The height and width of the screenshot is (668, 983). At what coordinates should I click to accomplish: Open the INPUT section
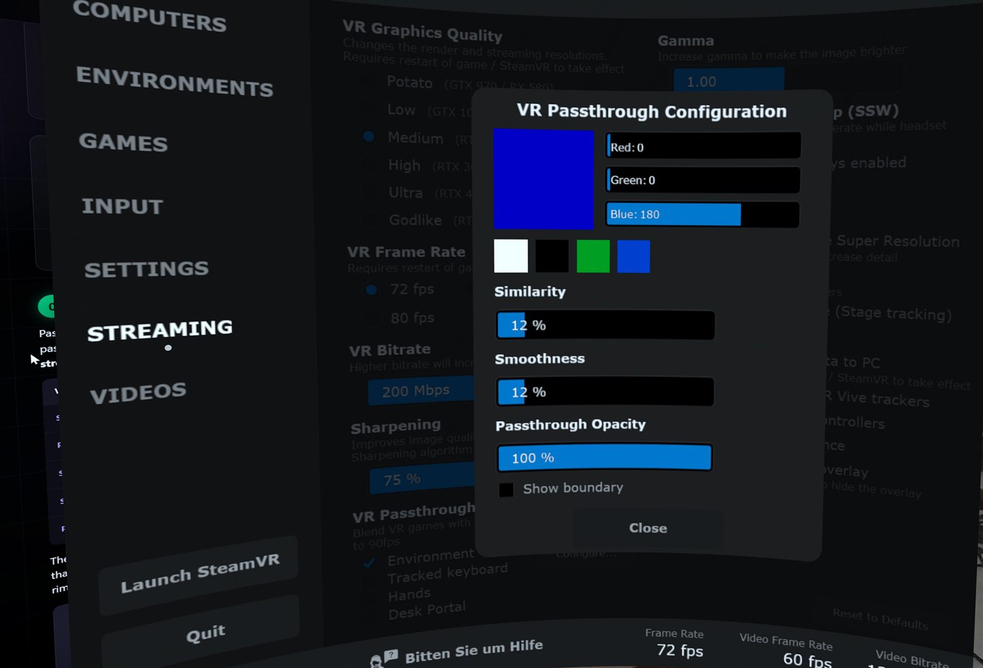[122, 206]
